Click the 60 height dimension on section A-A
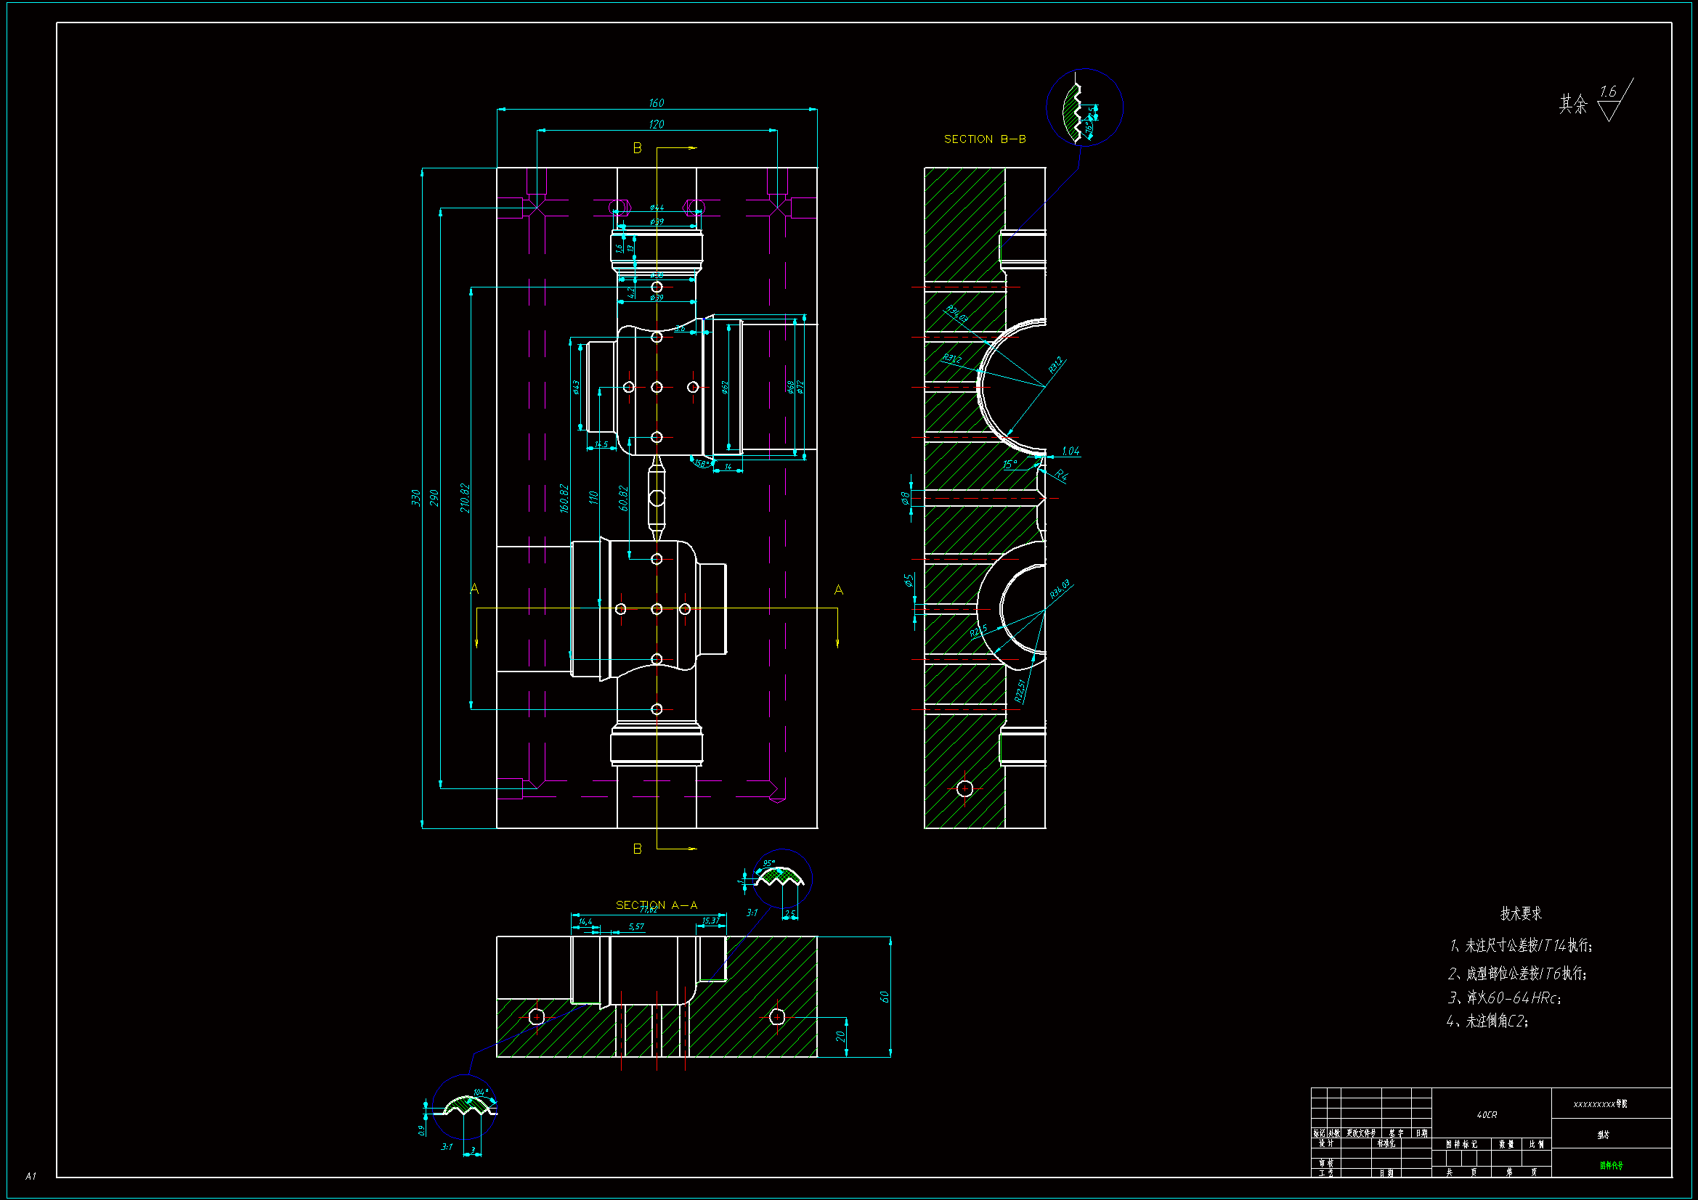 tap(884, 997)
